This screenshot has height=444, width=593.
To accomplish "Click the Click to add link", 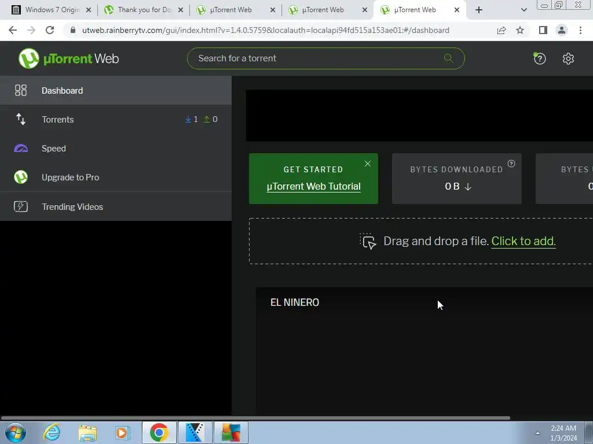I will [x=524, y=241].
